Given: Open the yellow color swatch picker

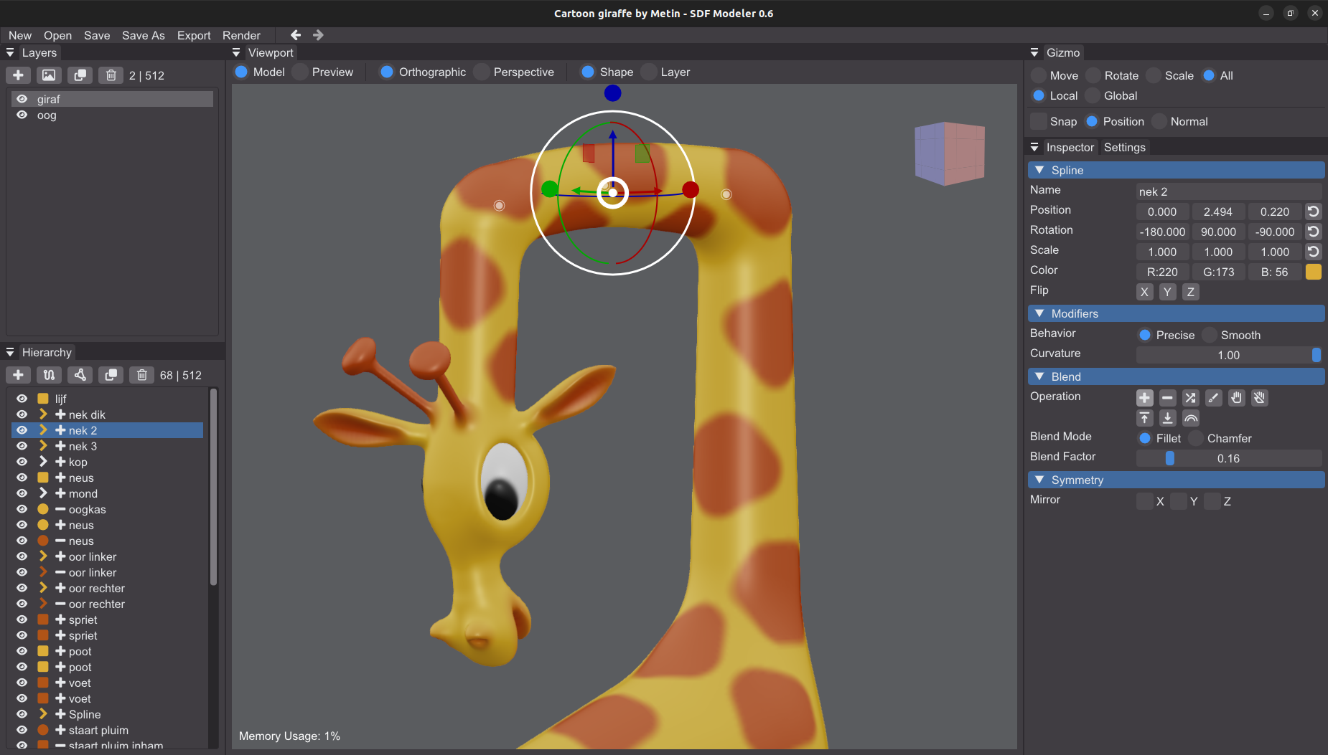Looking at the screenshot, I should pos(1313,272).
